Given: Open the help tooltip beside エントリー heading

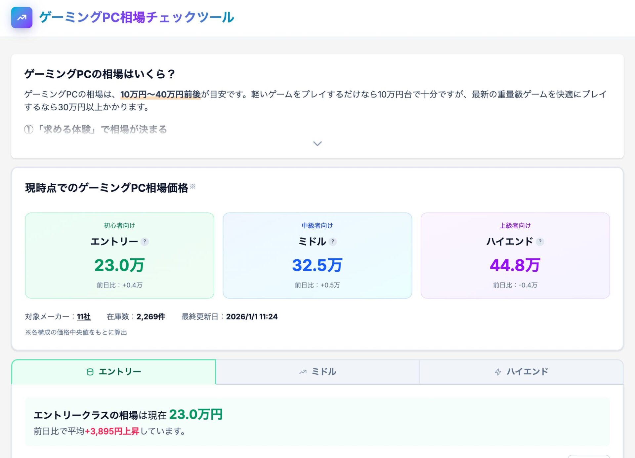Looking at the screenshot, I should point(145,242).
